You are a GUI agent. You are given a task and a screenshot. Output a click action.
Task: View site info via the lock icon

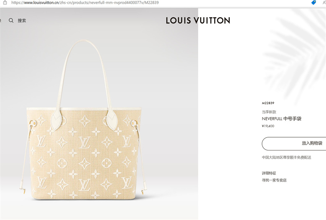click(5, 3)
